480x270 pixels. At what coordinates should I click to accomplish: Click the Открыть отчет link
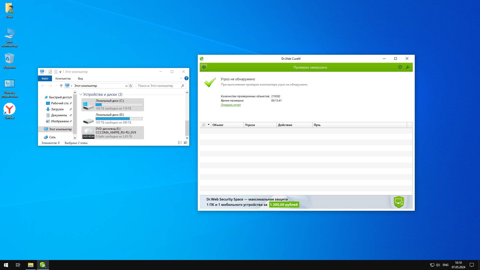pos(231,105)
